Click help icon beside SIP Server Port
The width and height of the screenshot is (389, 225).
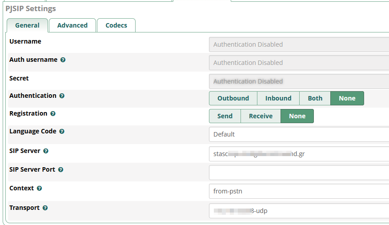coord(60,170)
